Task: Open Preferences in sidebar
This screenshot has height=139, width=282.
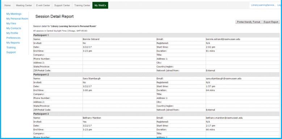Action: pyautogui.click(x=13, y=38)
